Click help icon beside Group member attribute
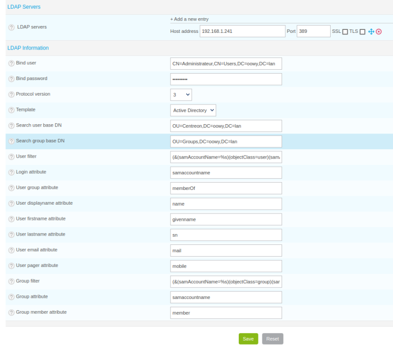Viewport: 393px width, 347px height. (x=11, y=313)
